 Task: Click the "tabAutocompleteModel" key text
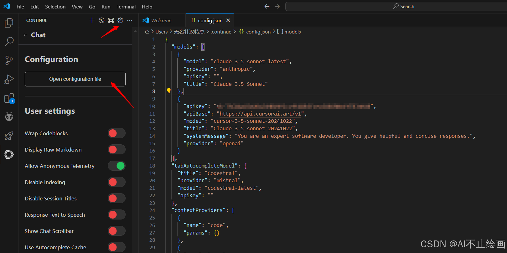[x=205, y=166]
